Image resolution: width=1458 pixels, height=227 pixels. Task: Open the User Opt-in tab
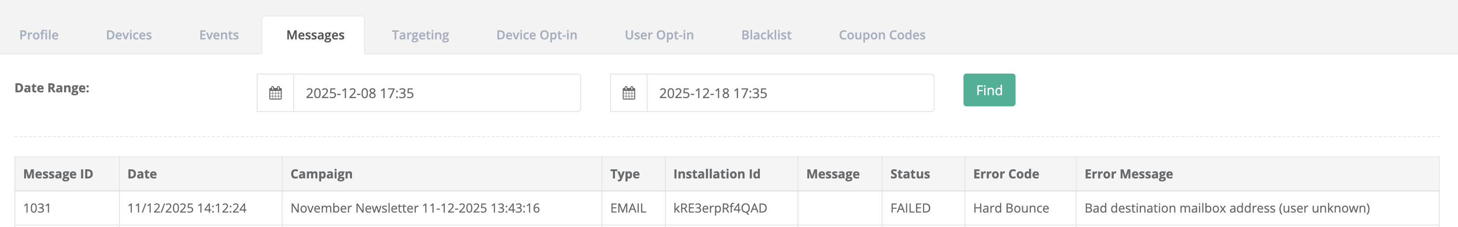(659, 35)
